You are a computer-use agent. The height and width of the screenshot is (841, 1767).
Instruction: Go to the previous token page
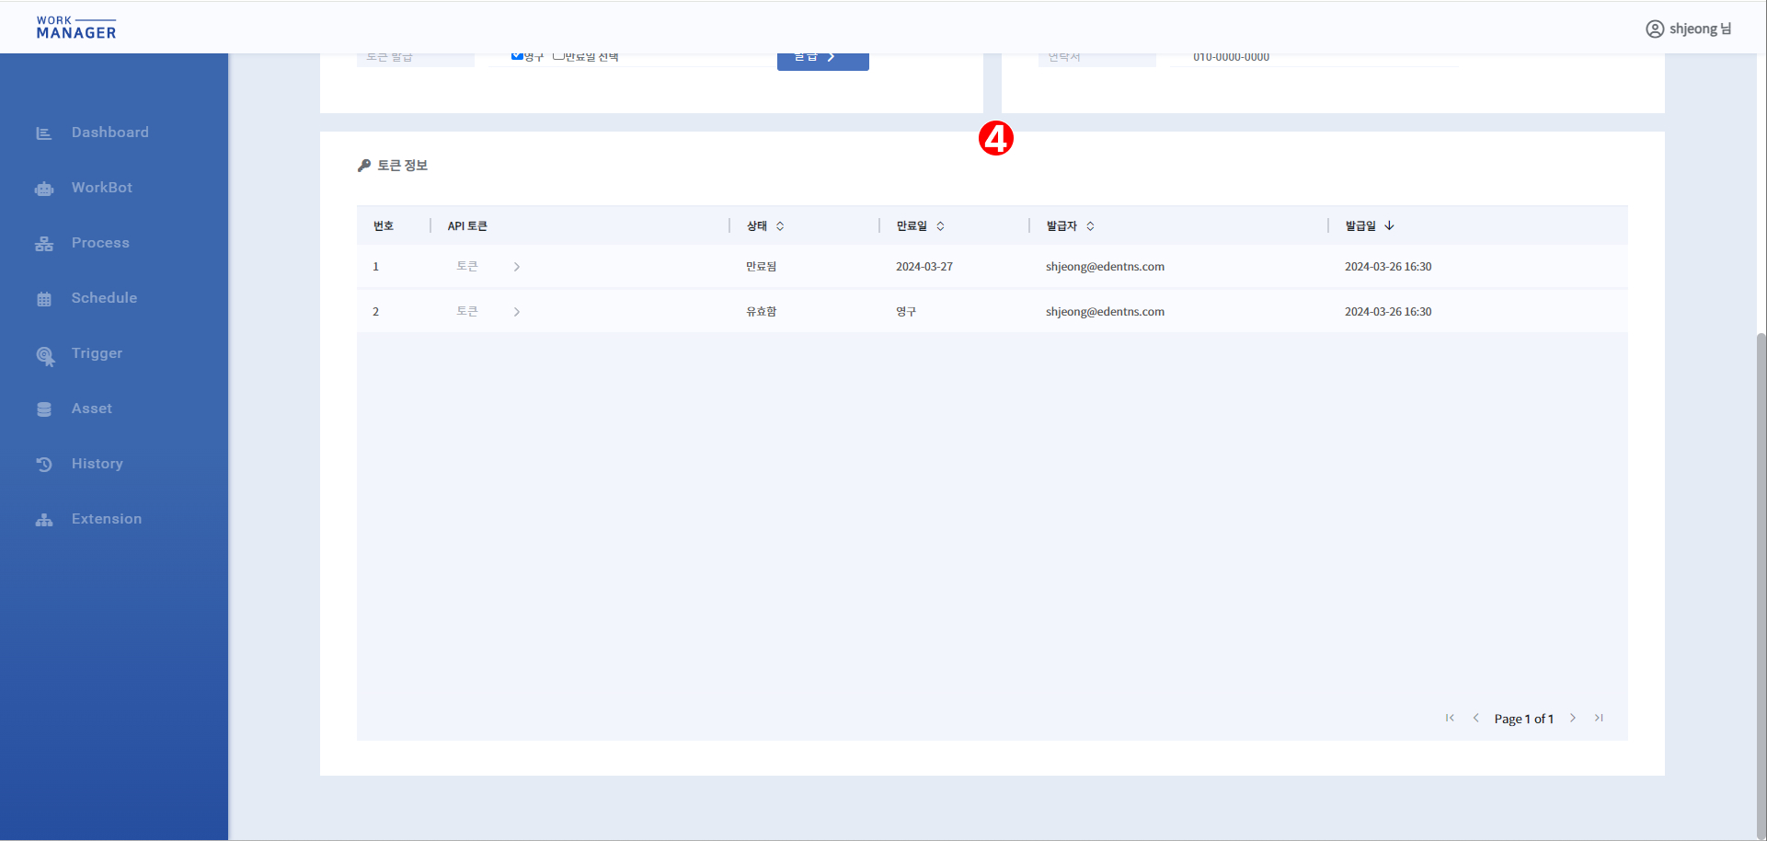click(x=1475, y=718)
